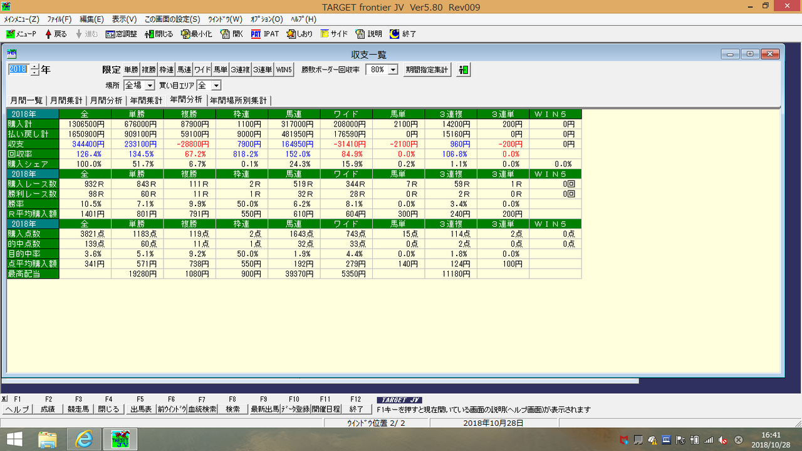Click the F3 競走馬 function button

click(x=79, y=409)
